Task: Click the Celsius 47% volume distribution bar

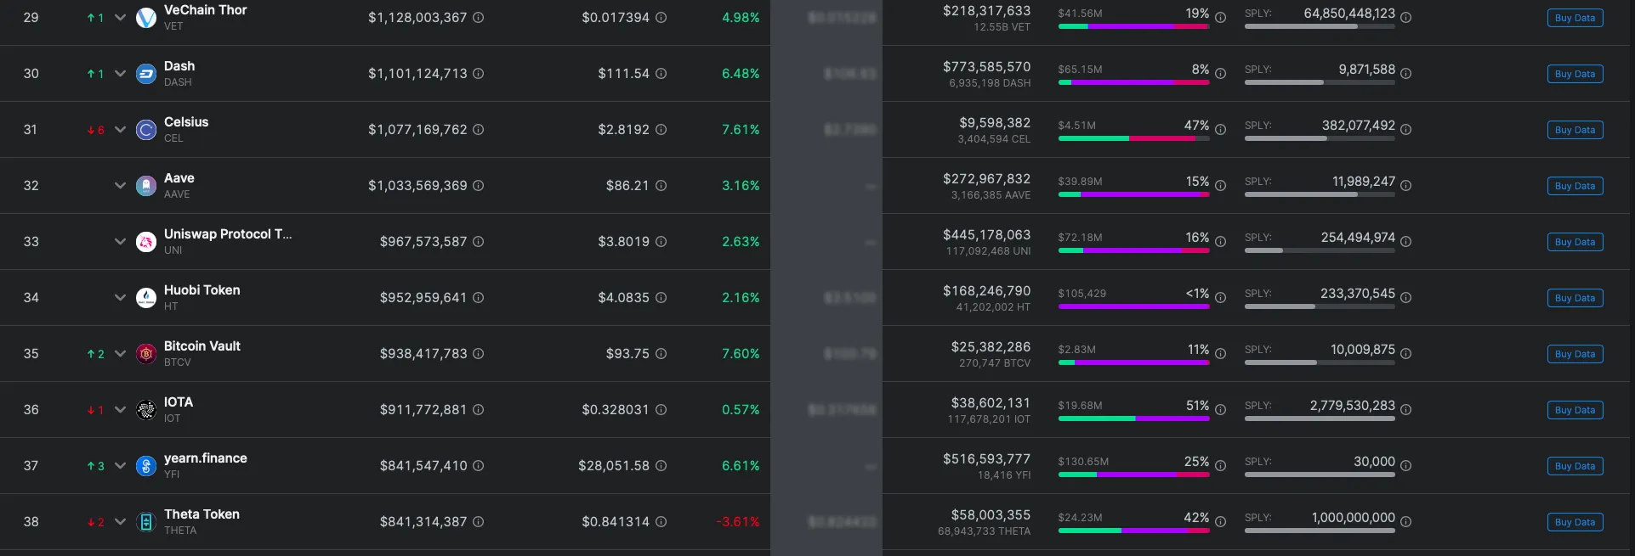Action: click(1133, 138)
